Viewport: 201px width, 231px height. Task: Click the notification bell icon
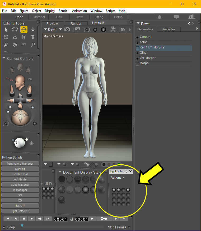(x=160, y=17)
